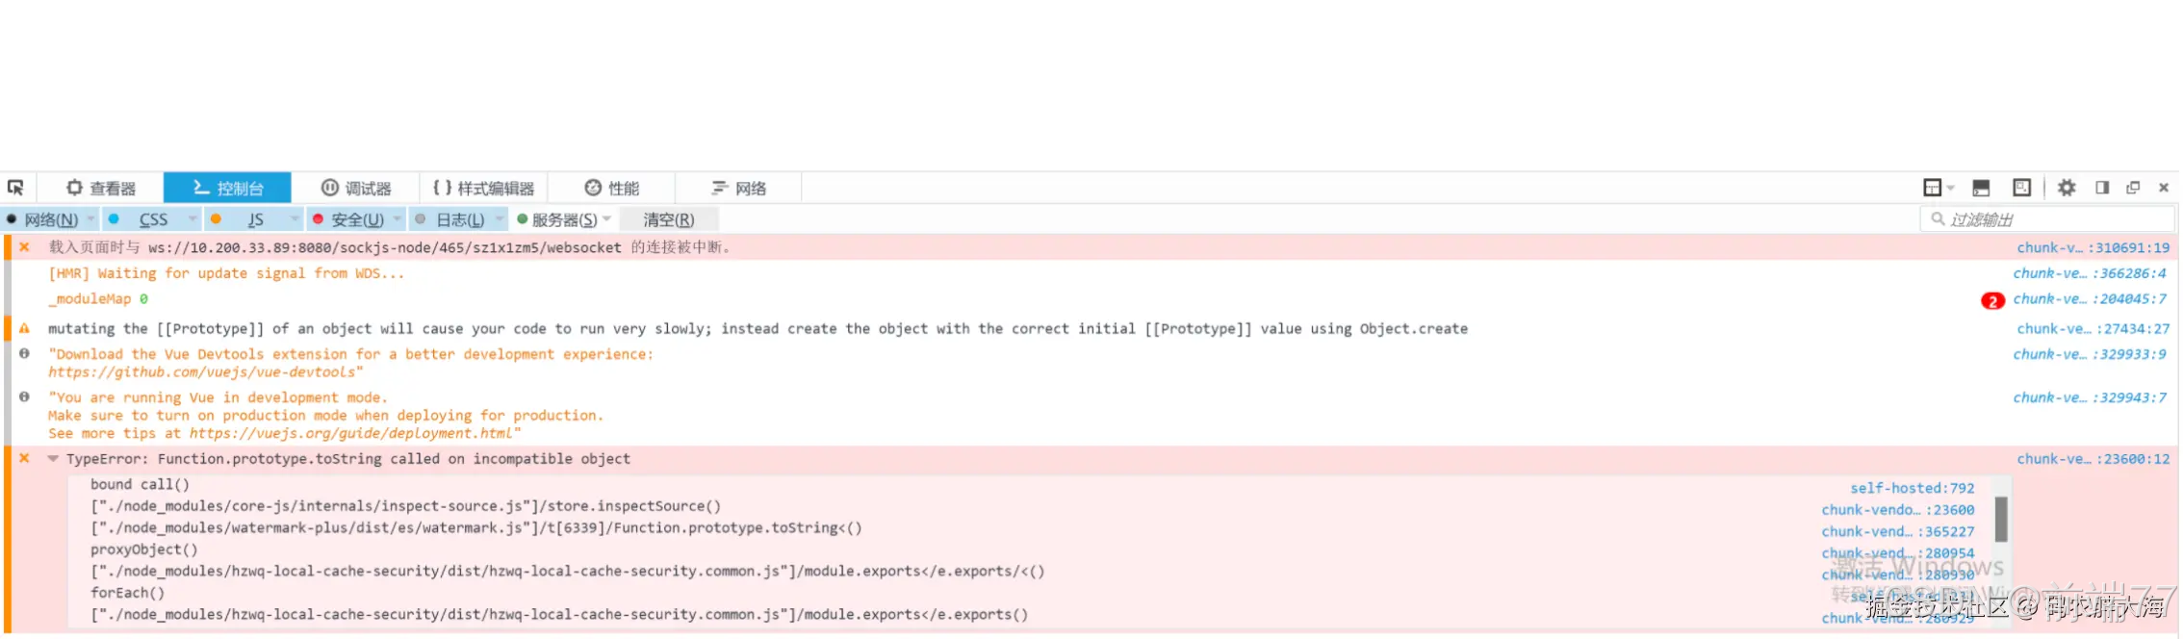Open source link chunk-v… :310691:19
Viewport: 2183px width, 639px height.
(2093, 247)
